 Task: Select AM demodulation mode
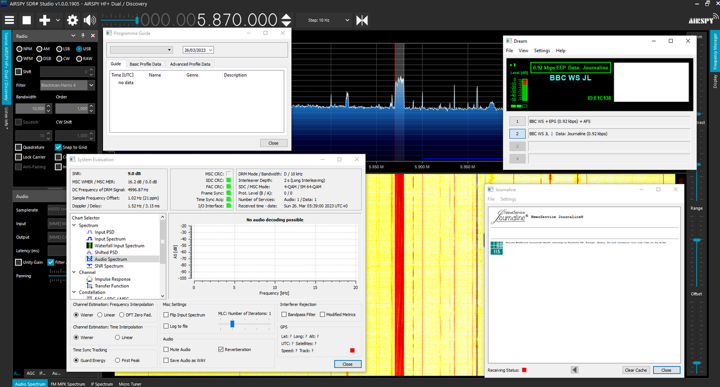click(x=43, y=49)
